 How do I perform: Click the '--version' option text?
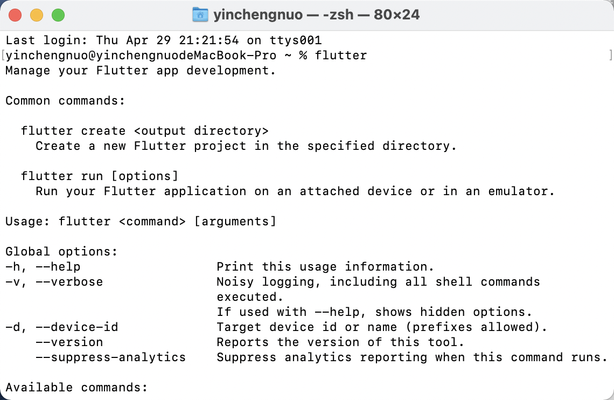(70, 342)
